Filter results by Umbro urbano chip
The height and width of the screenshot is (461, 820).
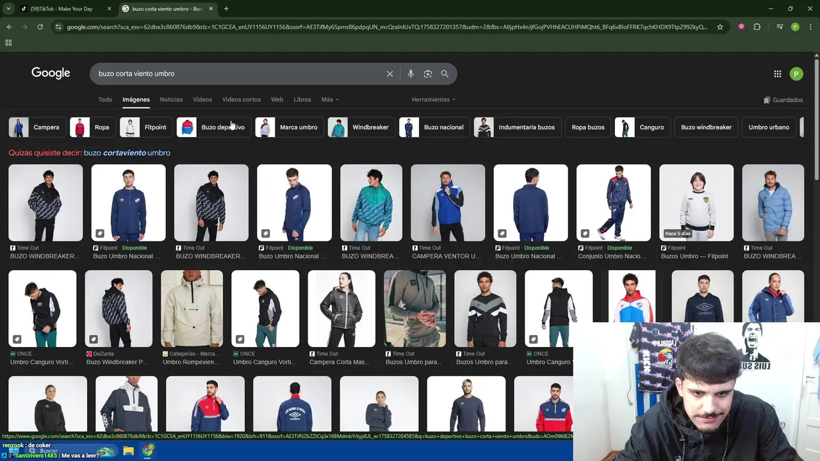point(769,127)
